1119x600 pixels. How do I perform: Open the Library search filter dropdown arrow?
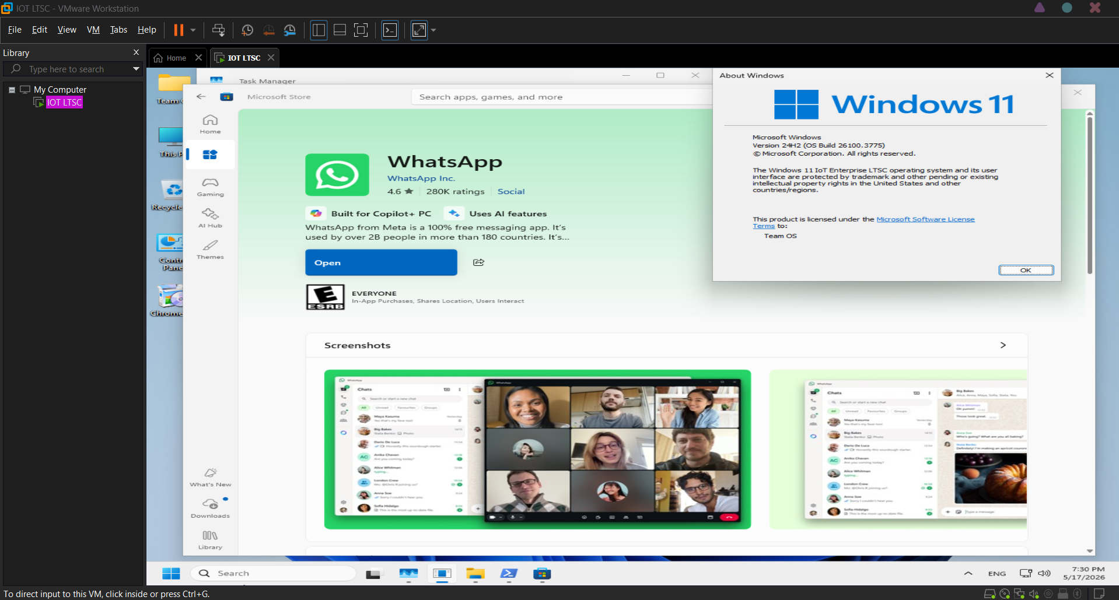click(x=136, y=69)
